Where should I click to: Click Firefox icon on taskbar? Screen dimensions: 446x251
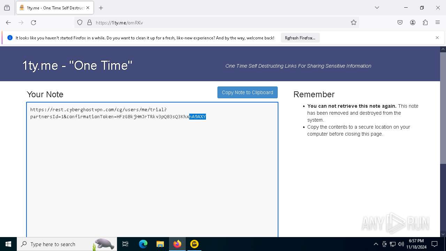177,244
